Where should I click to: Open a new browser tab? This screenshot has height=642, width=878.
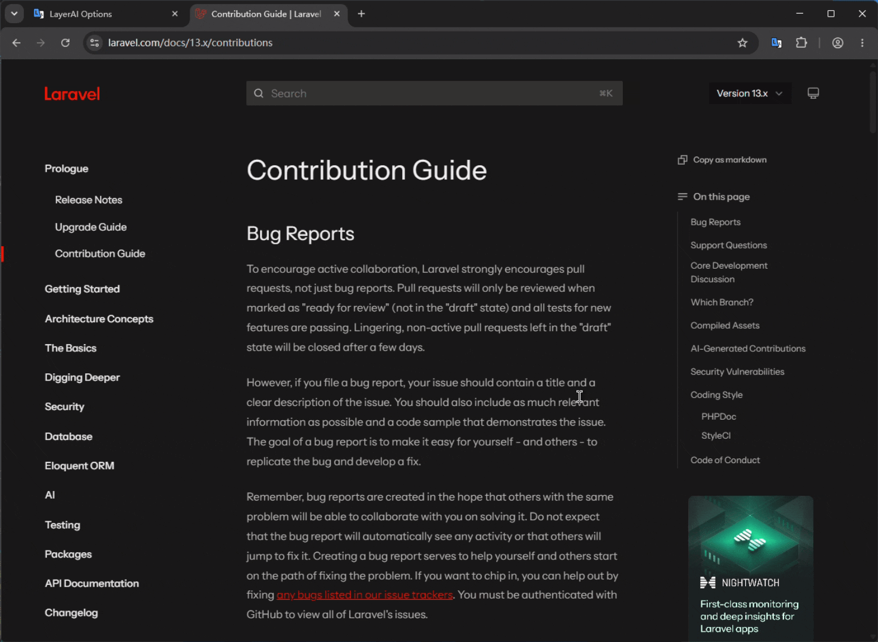click(361, 14)
